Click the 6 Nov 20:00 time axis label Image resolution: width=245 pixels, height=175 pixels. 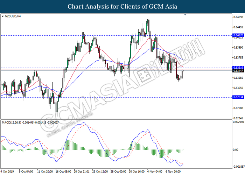point(173,171)
